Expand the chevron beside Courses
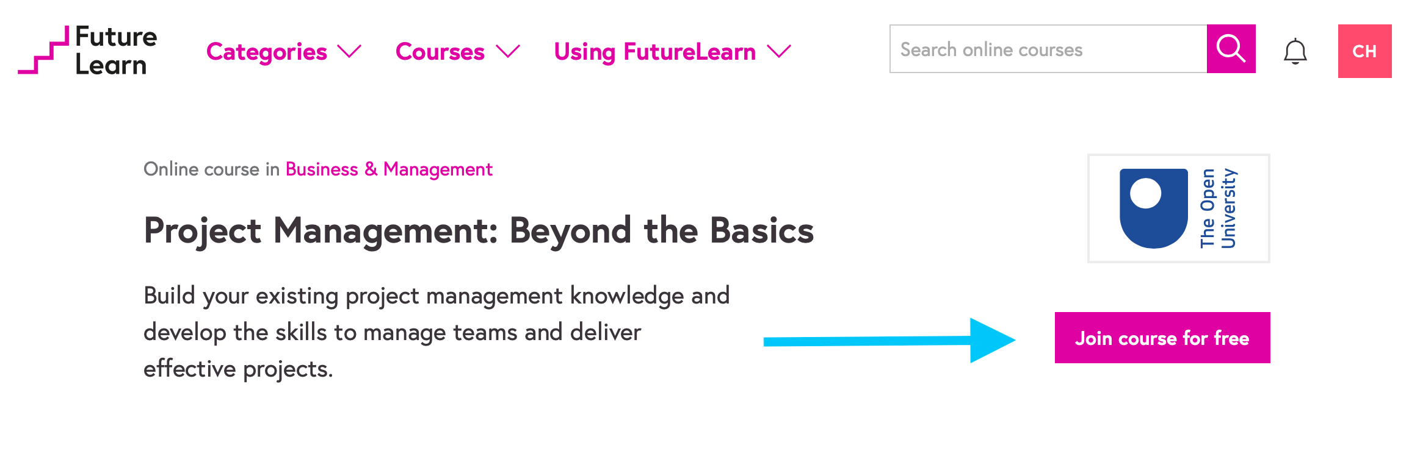This screenshot has width=1409, height=451. pyautogui.click(x=508, y=52)
